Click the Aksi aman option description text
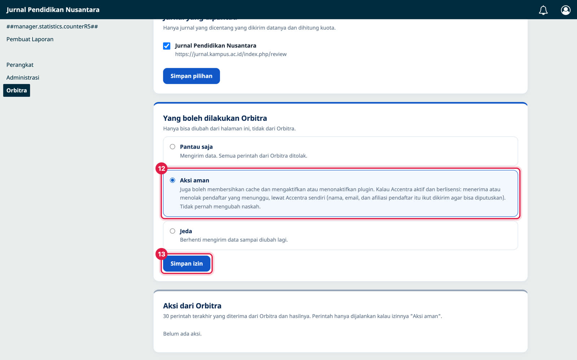 click(343, 198)
